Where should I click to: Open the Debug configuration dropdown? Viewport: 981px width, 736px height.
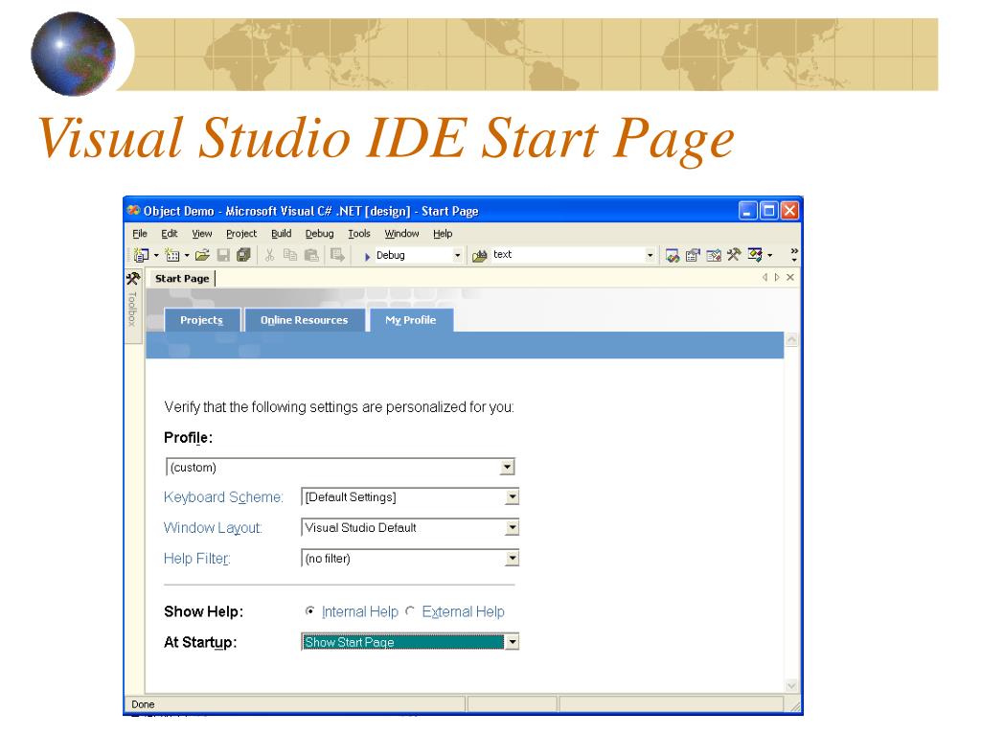coord(457,255)
